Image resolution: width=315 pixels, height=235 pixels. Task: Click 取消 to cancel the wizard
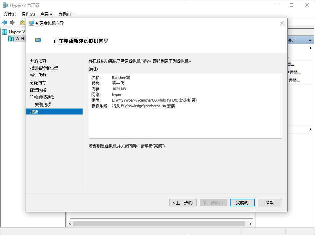click(x=270, y=203)
